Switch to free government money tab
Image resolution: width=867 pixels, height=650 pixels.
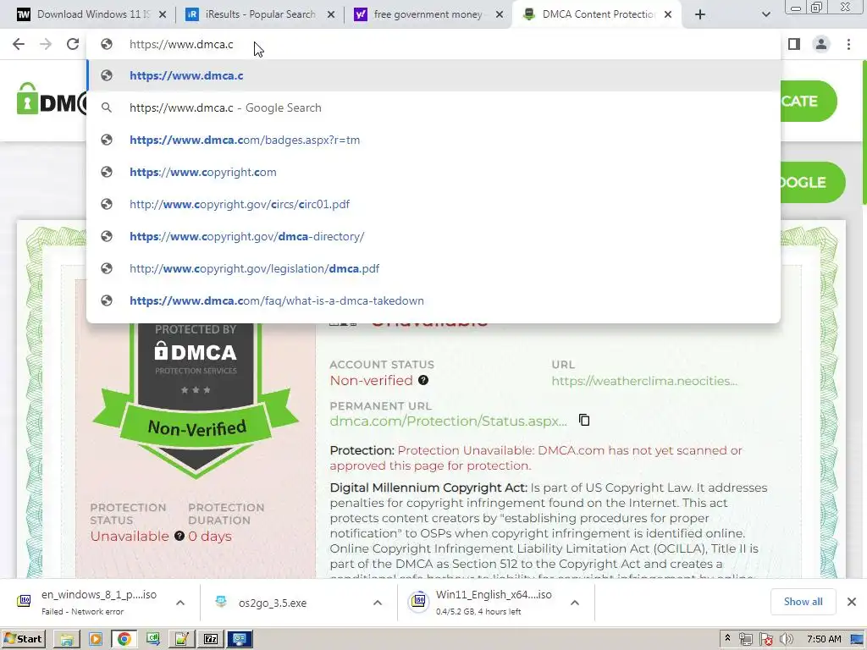click(x=428, y=14)
